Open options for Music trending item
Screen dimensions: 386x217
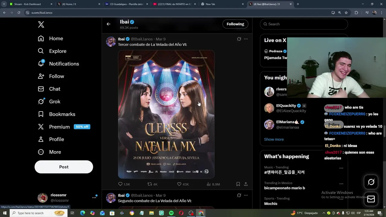pos(341,168)
